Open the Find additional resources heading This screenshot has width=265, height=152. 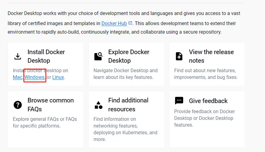coord(128,105)
